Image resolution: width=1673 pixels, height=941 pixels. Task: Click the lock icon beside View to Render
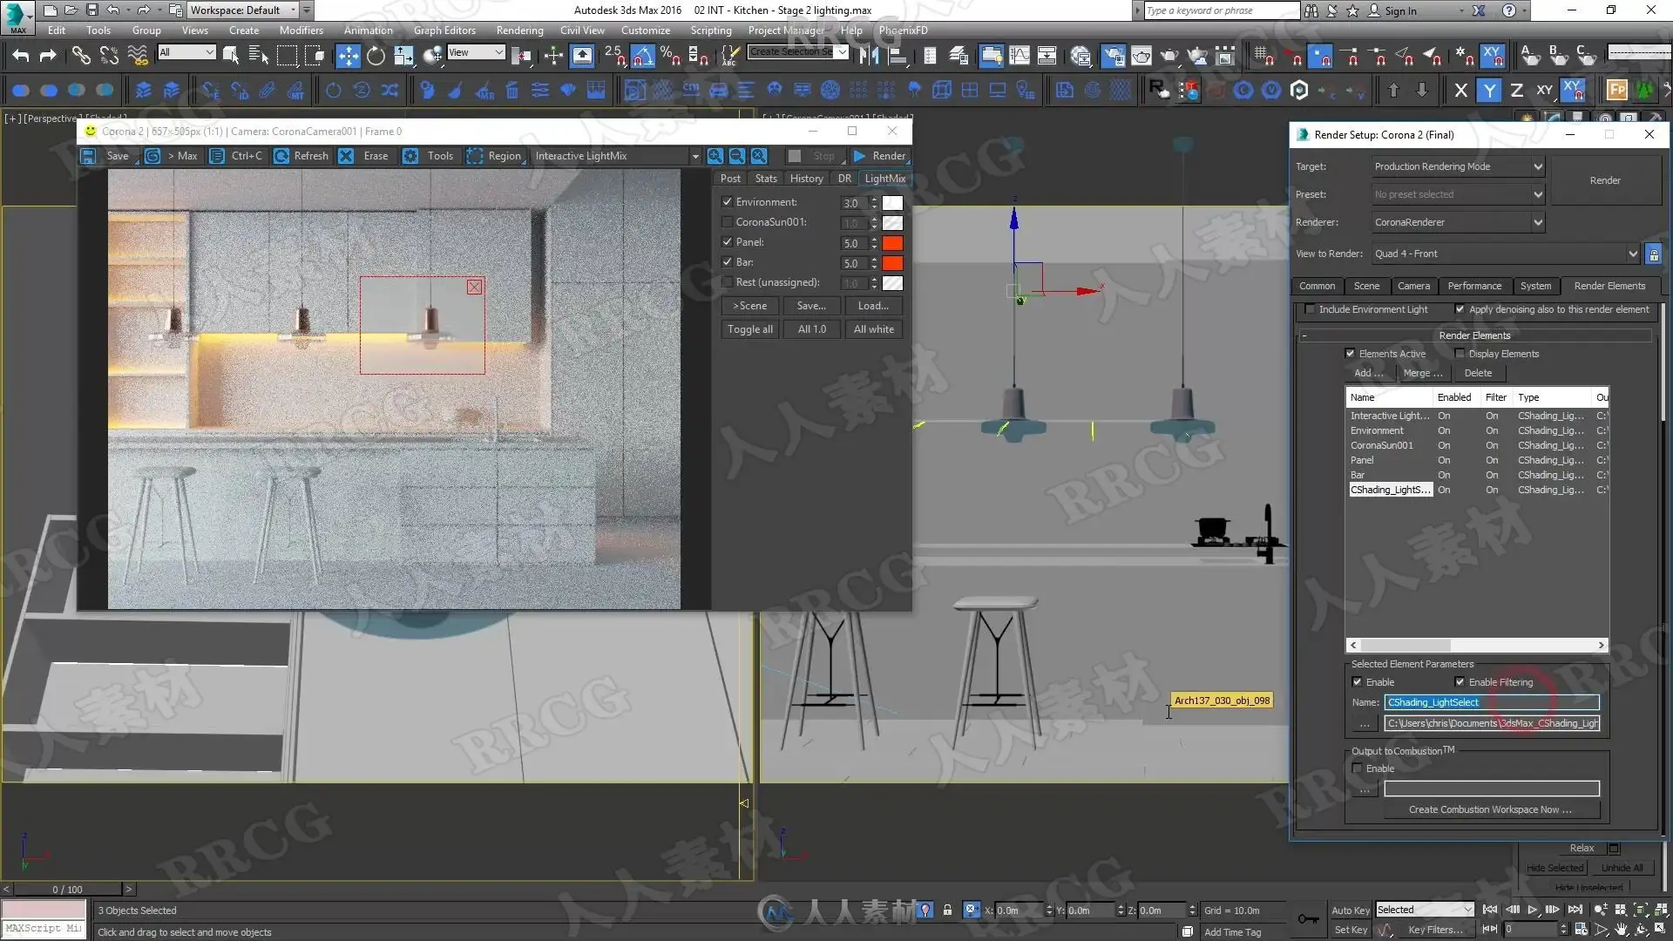pos(1653,254)
